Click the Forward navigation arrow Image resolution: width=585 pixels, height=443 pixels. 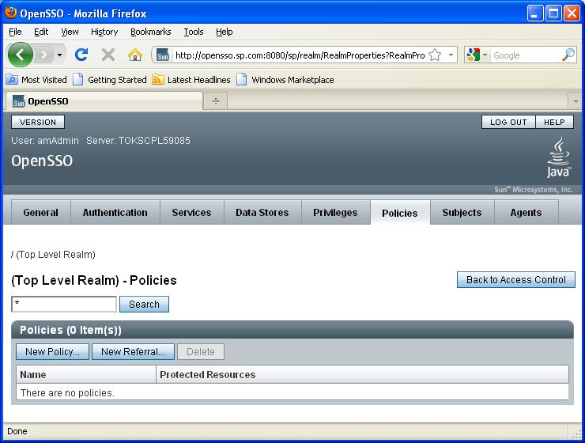44,55
